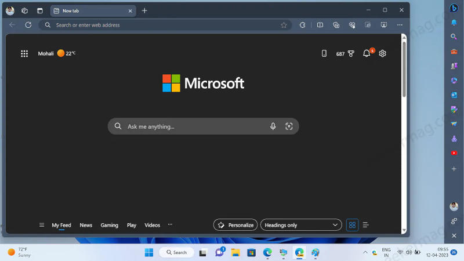Toggle the split screen button
Viewport: 464px width, 261px height.
click(320, 25)
